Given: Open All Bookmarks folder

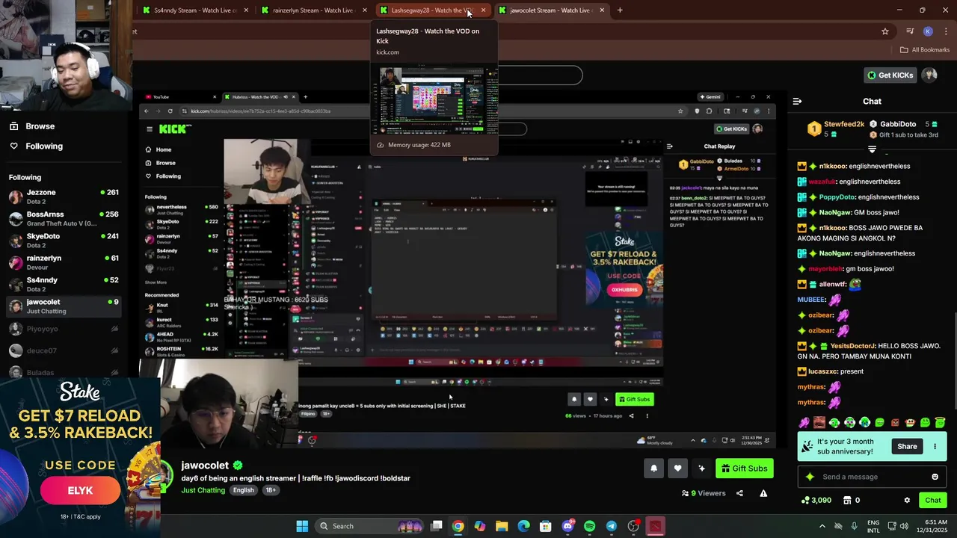Looking at the screenshot, I should click(x=925, y=50).
